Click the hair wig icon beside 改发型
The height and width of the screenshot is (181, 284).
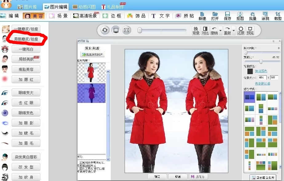click(5, 167)
